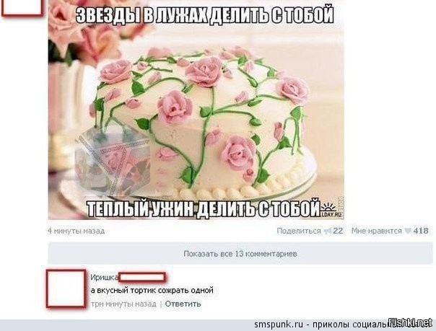Open the post author's avatar at the top left
Screen dimensions: 436x331
[22, 8]
